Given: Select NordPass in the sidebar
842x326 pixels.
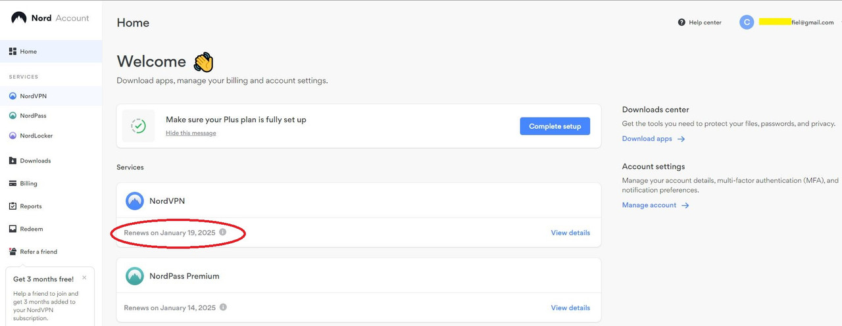Looking at the screenshot, I should pyautogui.click(x=33, y=116).
